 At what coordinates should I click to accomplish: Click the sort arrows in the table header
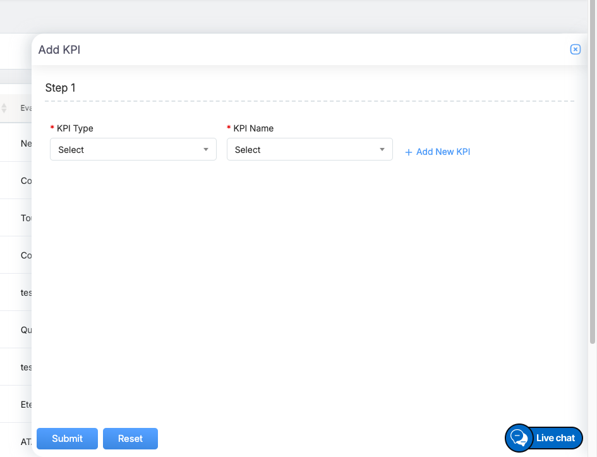tap(4, 108)
